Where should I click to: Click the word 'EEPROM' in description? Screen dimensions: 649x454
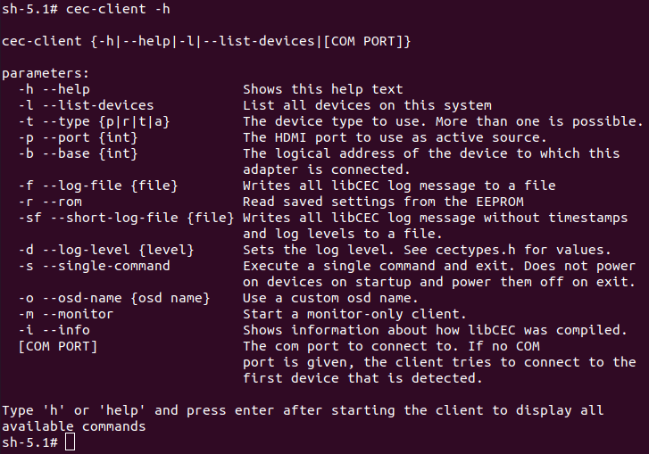click(x=500, y=202)
